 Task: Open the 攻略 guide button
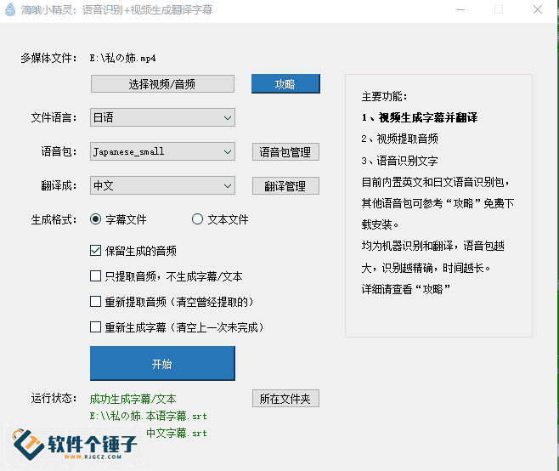tap(285, 84)
